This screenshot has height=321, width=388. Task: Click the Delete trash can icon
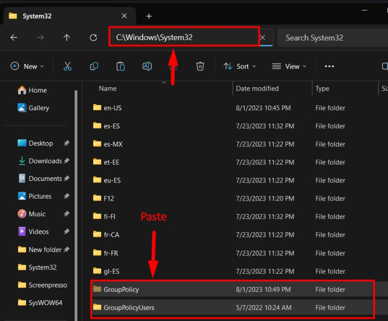(200, 66)
